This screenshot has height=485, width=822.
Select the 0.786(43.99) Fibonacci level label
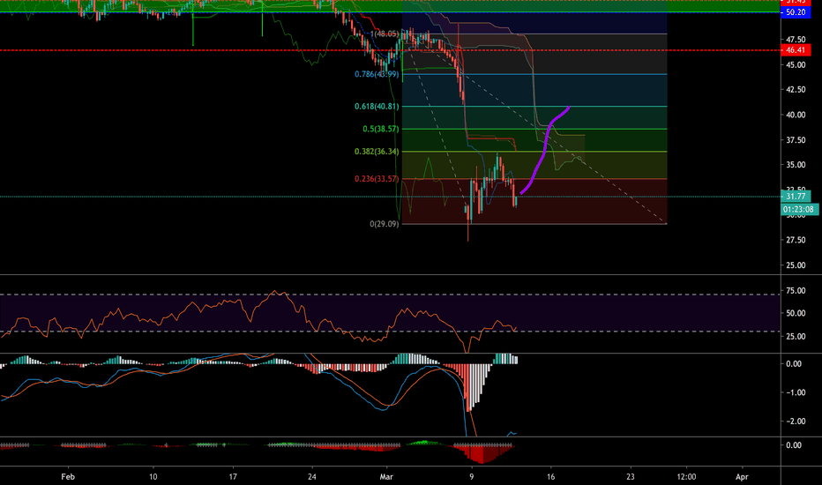pos(377,74)
